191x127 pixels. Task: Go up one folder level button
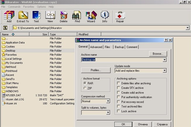coord(5,28)
